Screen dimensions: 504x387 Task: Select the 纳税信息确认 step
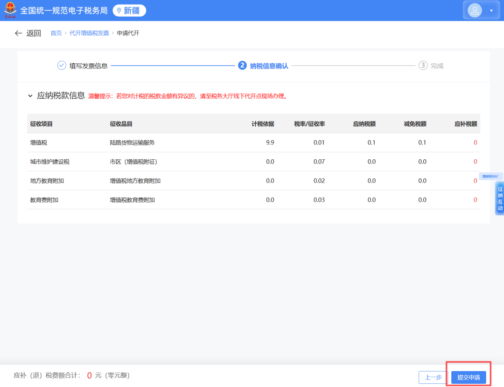269,66
